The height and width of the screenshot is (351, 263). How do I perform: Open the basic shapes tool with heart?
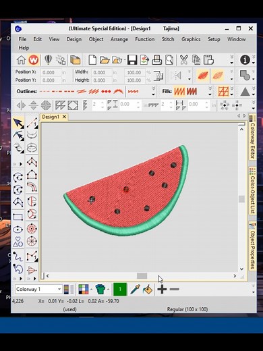point(18,242)
